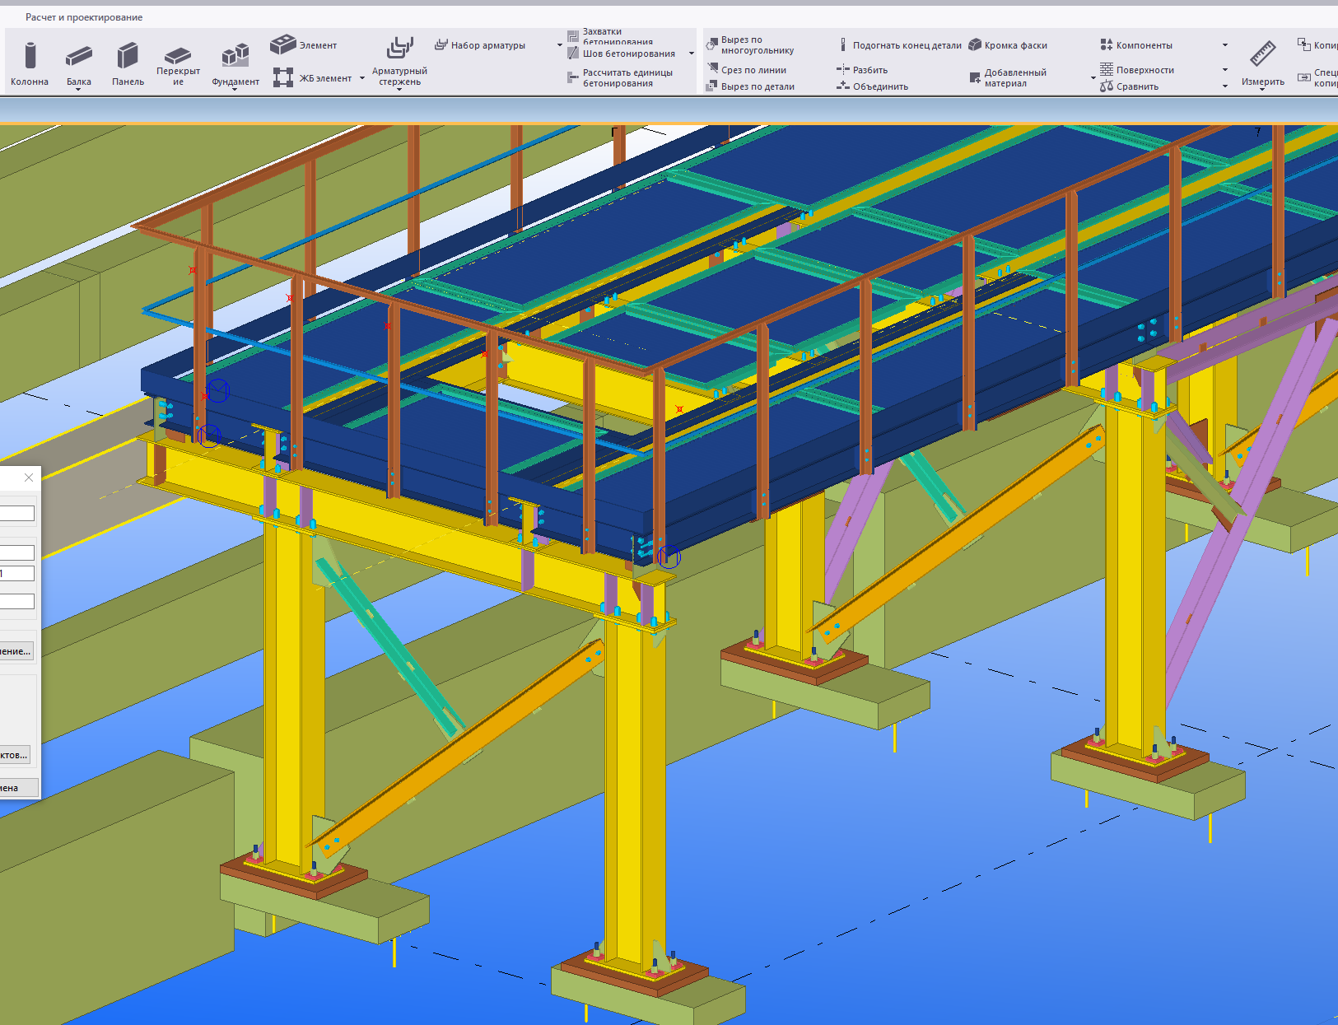The width and height of the screenshot is (1338, 1025).
Task: Select the Кромка фаски chamfer edge tool
Action: [1008, 45]
